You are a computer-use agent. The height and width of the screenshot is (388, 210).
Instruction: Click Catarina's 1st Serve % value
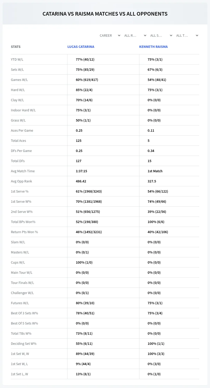click(x=89, y=191)
